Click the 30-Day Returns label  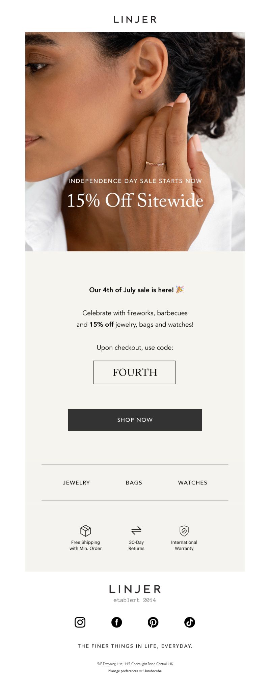coord(136,545)
